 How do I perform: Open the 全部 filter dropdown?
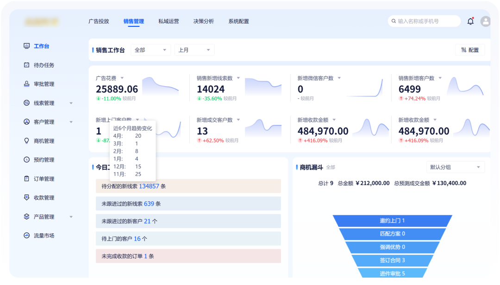tap(150, 50)
